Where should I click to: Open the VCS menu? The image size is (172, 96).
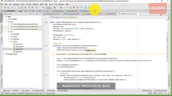(56, 4)
